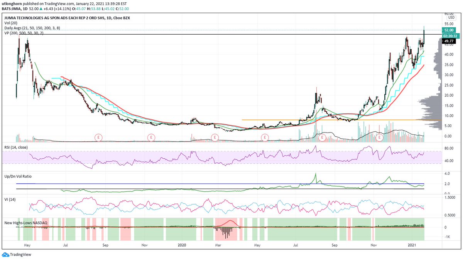463x260 pixels.
Task: Click the earnings E marker near March 2020
Action: tap(215, 137)
